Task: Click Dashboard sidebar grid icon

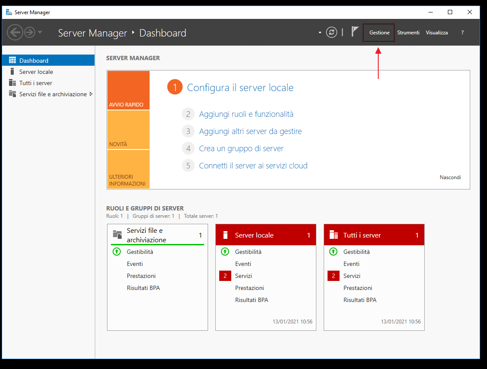Action: pyautogui.click(x=12, y=60)
